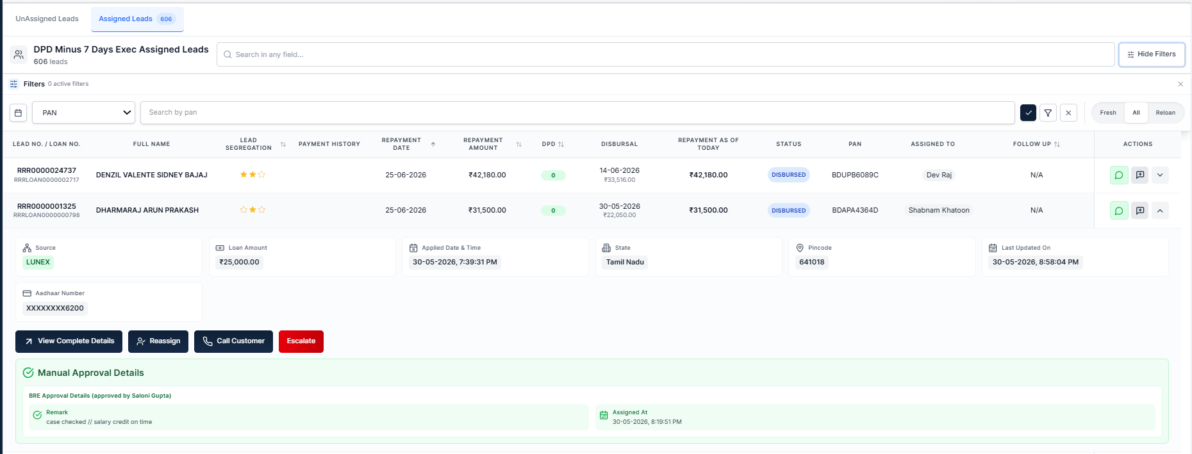1192x454 pixels.
Task: Add comment icon for Dharmaraj Arun Prakash row
Action: 1140,211
